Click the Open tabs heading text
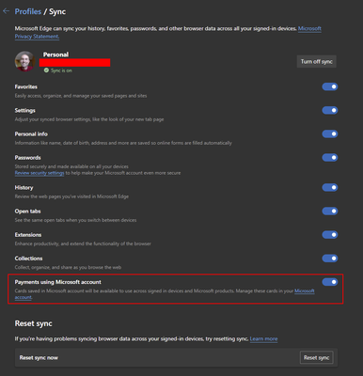The image size is (363, 376). [x=27, y=211]
